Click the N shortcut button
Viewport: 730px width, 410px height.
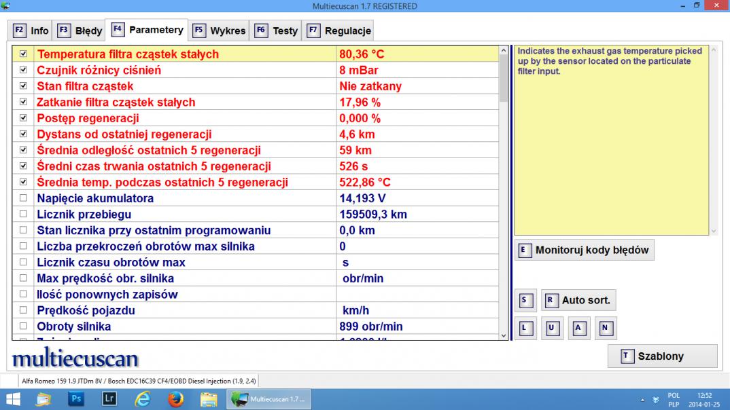click(606, 329)
